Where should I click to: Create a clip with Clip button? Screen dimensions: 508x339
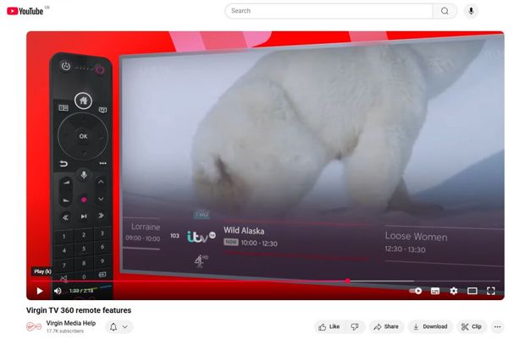pos(472,326)
